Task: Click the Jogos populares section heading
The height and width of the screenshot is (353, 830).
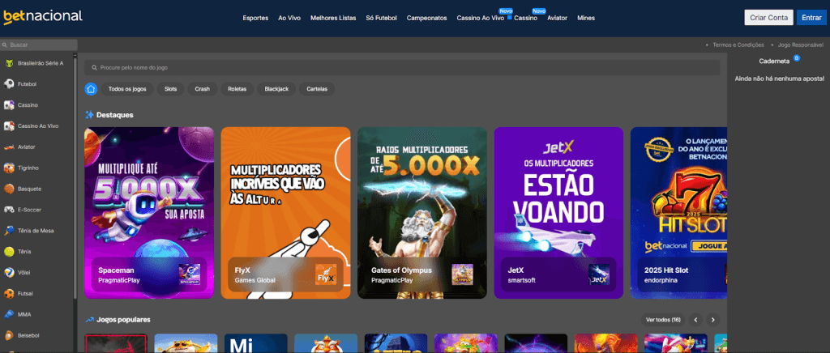Action: coord(123,320)
